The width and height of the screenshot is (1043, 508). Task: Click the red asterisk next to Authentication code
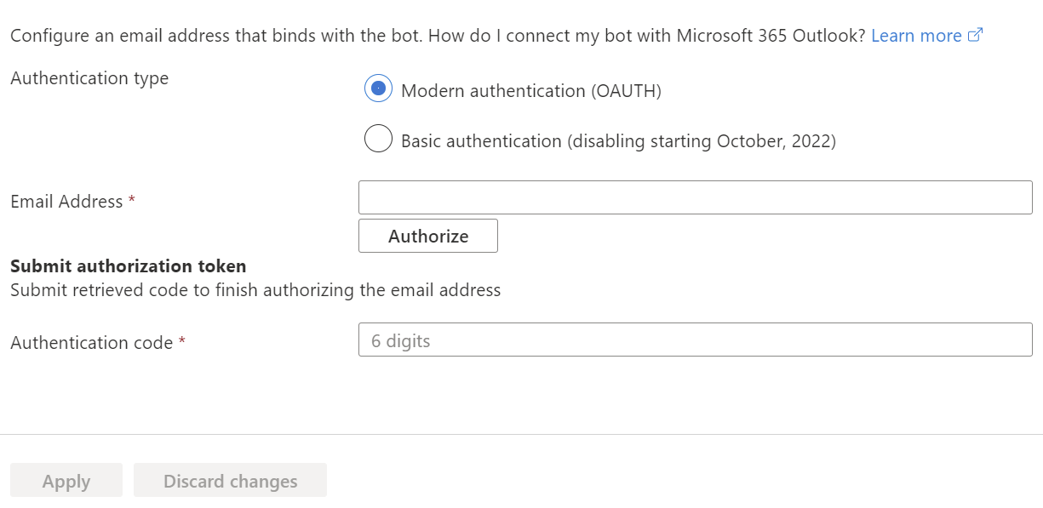click(182, 342)
